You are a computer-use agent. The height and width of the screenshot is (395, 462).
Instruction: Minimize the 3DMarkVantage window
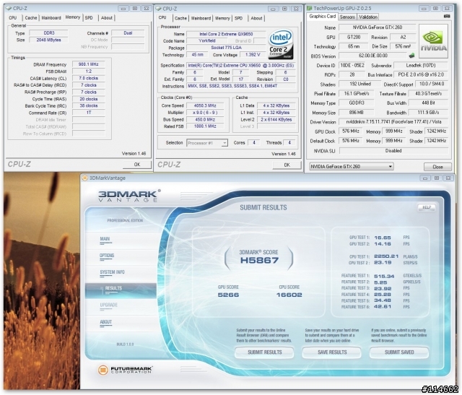[x=425, y=178]
